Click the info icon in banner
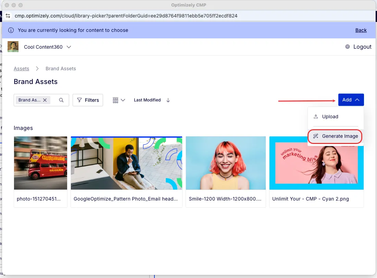 11,30
